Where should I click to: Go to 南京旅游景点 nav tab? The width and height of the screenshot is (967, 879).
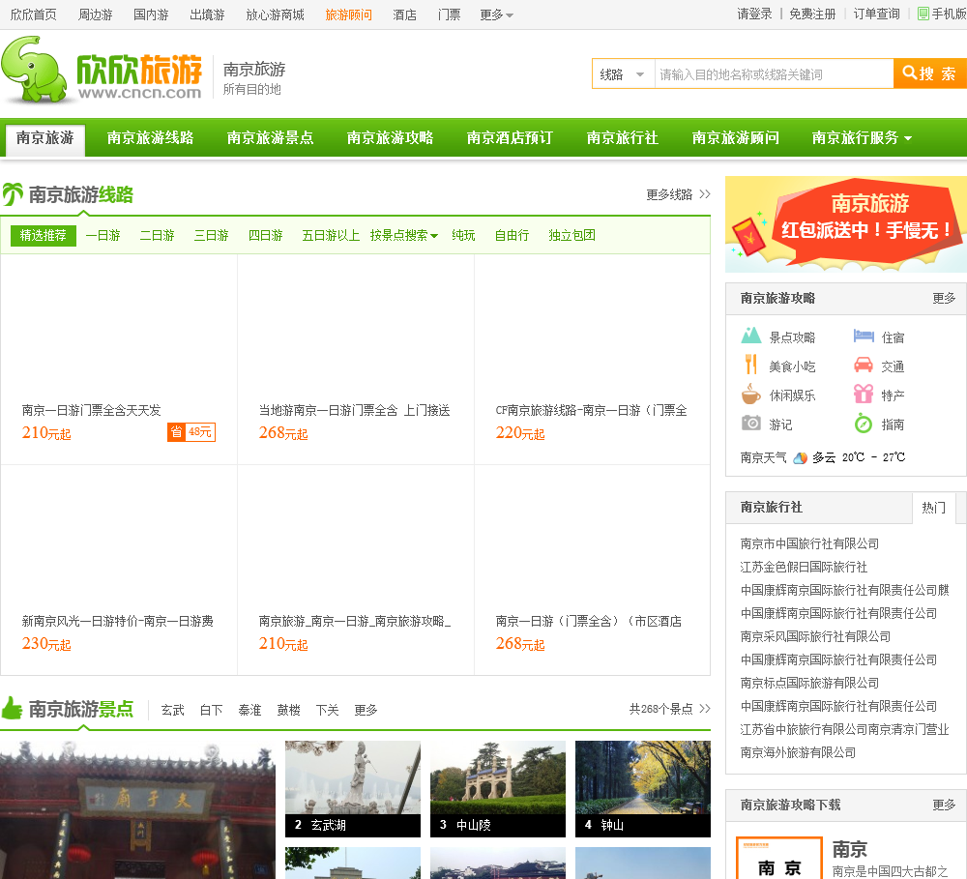270,137
